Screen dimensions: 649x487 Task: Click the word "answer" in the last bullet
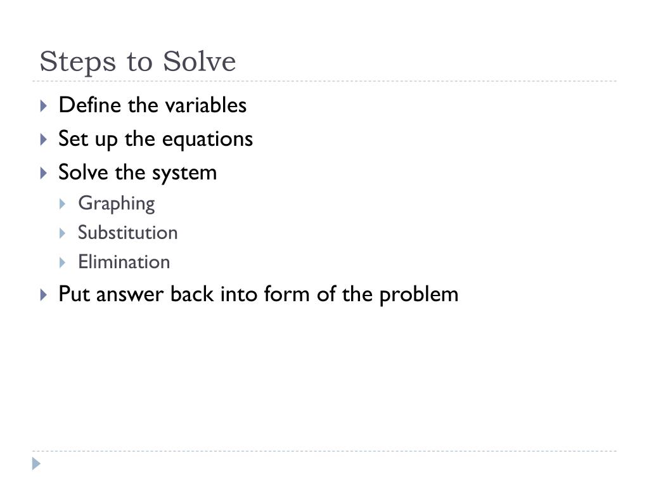point(130,295)
